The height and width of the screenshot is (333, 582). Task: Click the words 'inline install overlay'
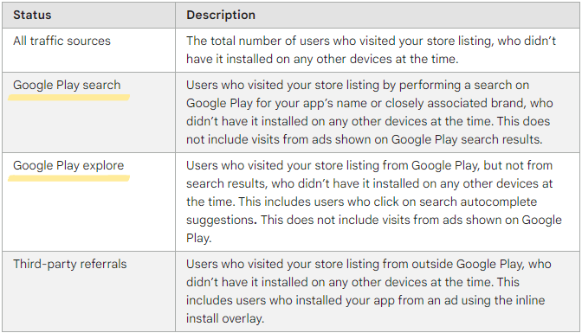coord(365,310)
